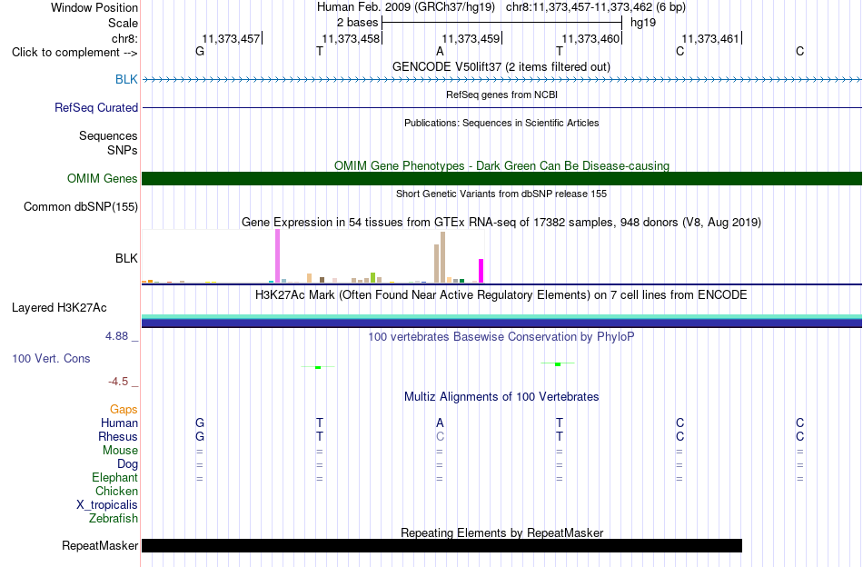863x567 pixels.
Task: Click the H3K27Ac Mark track title
Action: tap(501, 295)
